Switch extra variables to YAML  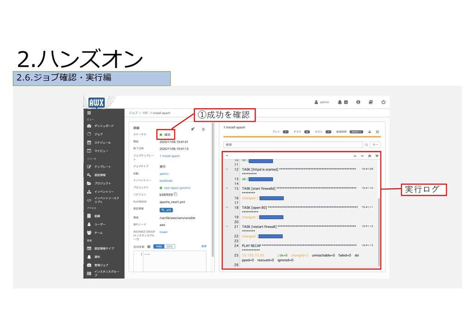tap(159, 247)
